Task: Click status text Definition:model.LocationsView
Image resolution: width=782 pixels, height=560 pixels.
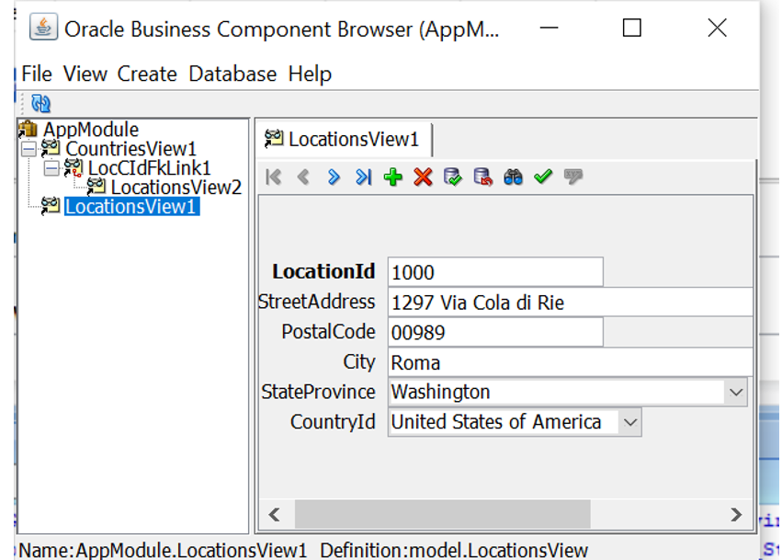Action: [454, 551]
